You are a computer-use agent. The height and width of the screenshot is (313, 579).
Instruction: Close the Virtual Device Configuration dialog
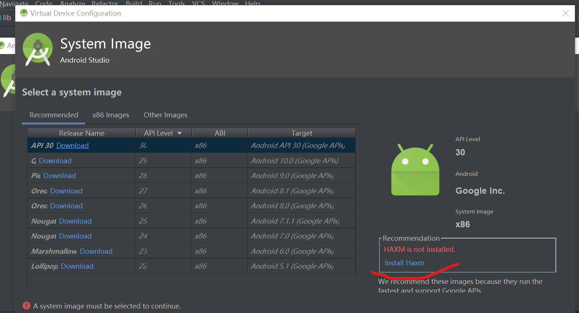[x=566, y=13]
